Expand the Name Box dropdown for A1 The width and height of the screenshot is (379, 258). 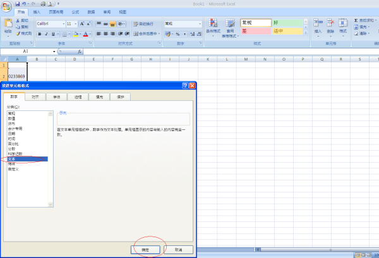55,51
